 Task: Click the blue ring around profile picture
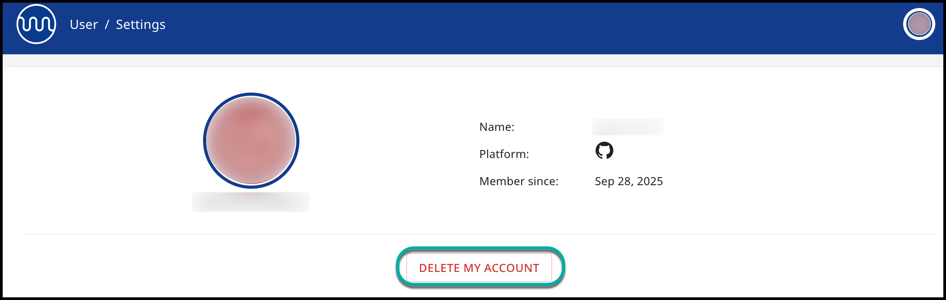pyautogui.click(x=205, y=141)
